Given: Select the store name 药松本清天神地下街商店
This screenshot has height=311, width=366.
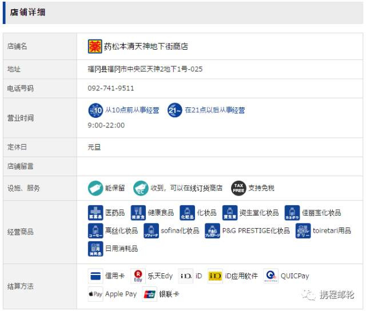Looking at the screenshot, I should pos(146,46).
